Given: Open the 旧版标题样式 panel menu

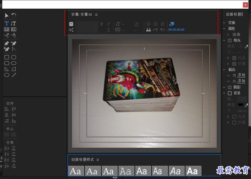Looking at the screenshot, I should click(x=98, y=160).
